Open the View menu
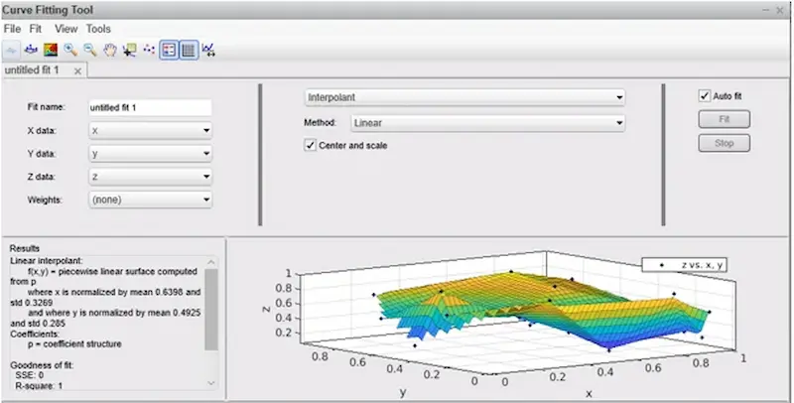Screen dimensions: 794x403 tap(66, 29)
